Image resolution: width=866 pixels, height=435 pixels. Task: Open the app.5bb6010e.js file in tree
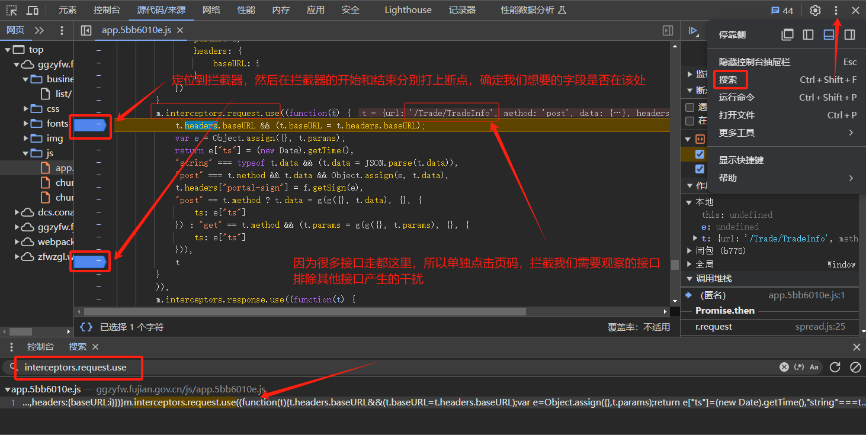[x=57, y=168]
